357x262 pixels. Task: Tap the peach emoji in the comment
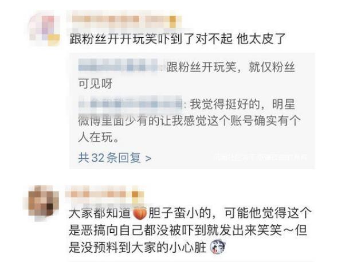pos(139,213)
